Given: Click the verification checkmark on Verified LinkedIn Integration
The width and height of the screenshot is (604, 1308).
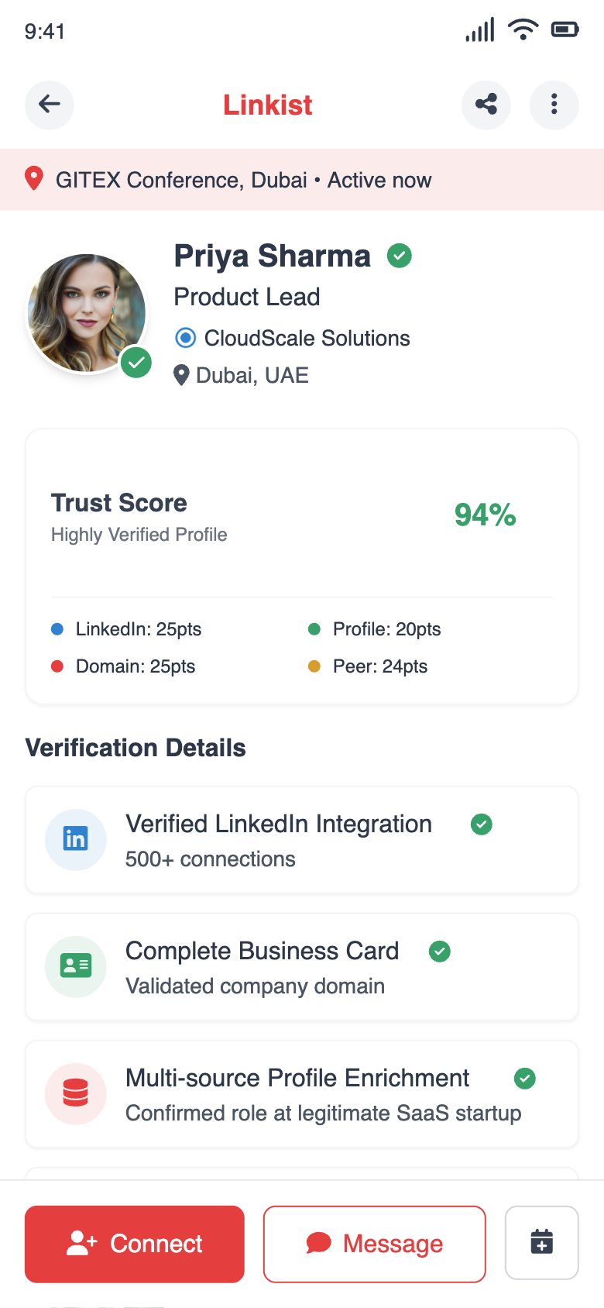Looking at the screenshot, I should [x=481, y=824].
